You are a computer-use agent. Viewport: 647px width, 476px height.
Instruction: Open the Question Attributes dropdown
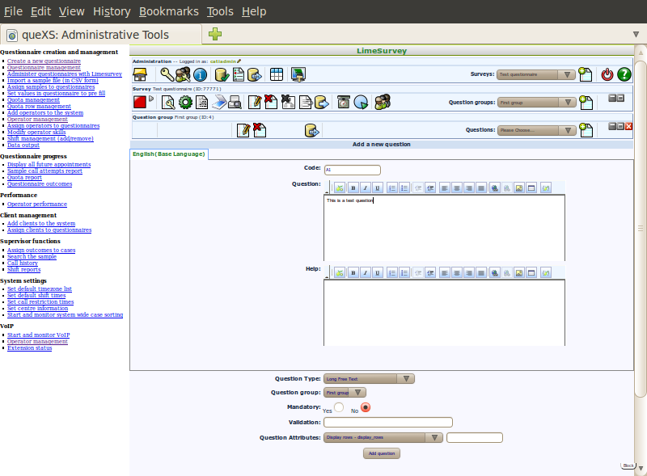[383, 437]
